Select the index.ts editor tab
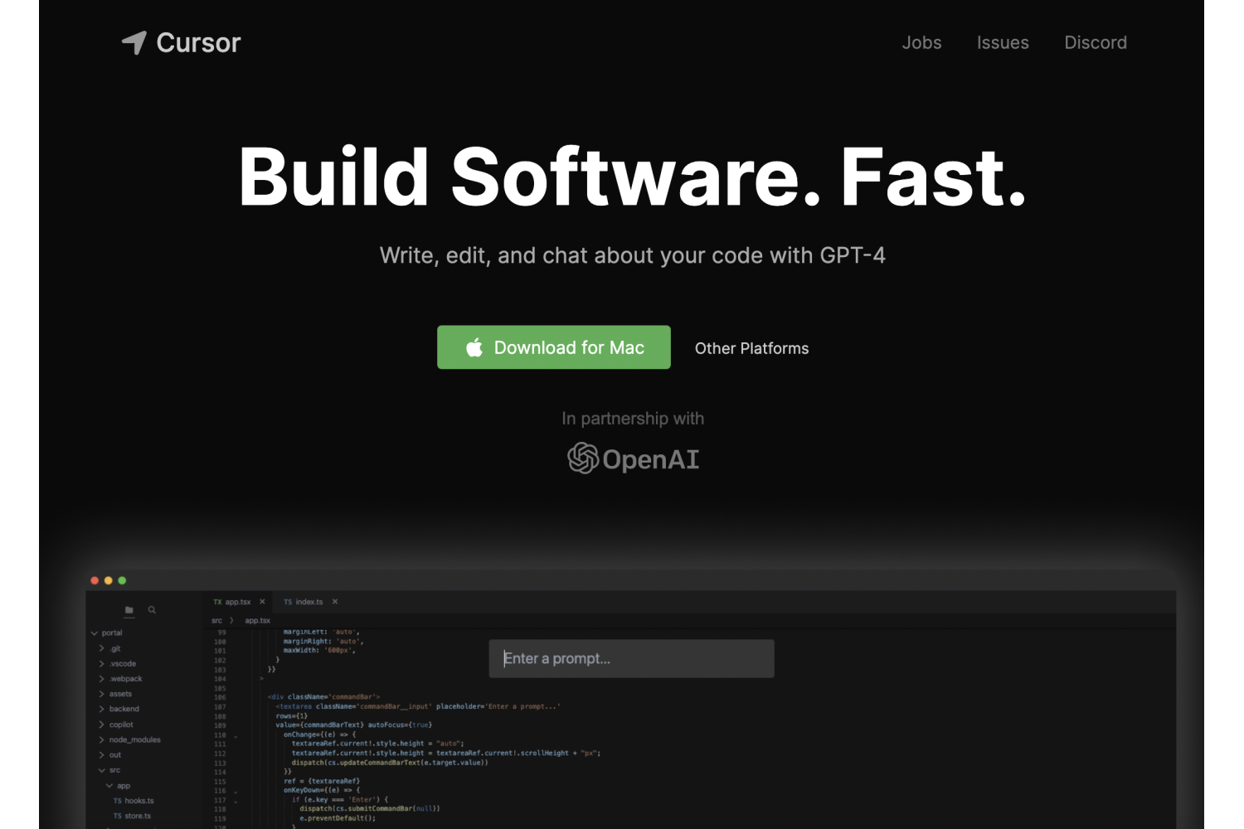 point(304,602)
